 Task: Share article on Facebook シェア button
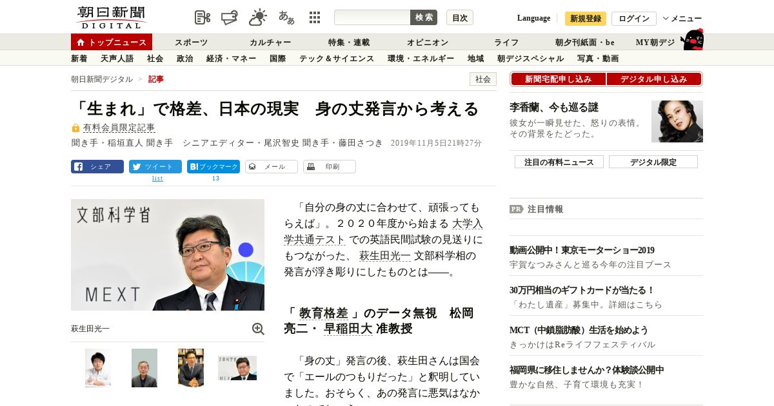pyautogui.click(x=97, y=166)
